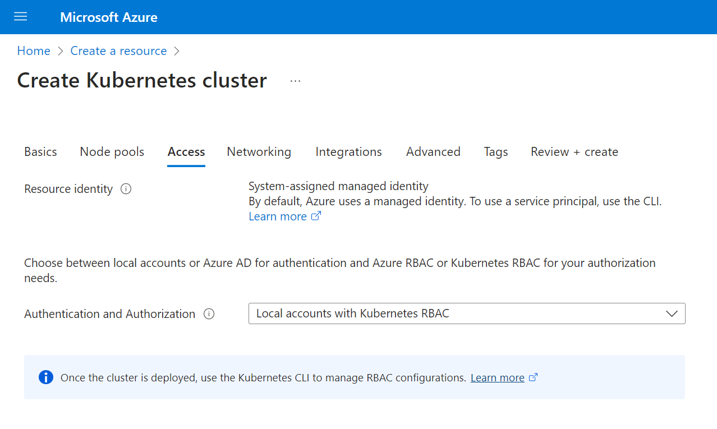Click the Resource identity info icon
The height and width of the screenshot is (429, 717).
[126, 189]
